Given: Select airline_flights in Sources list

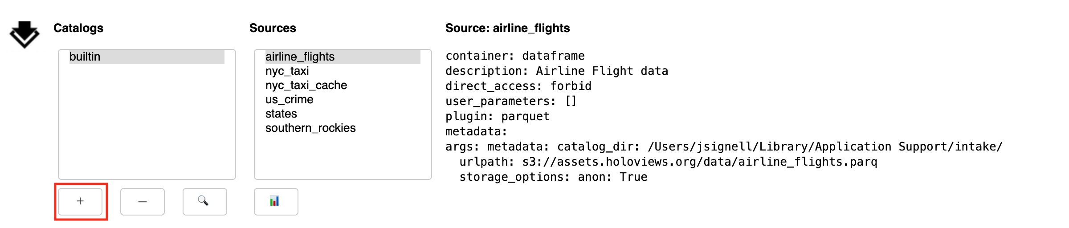Looking at the screenshot, I should point(343,57).
